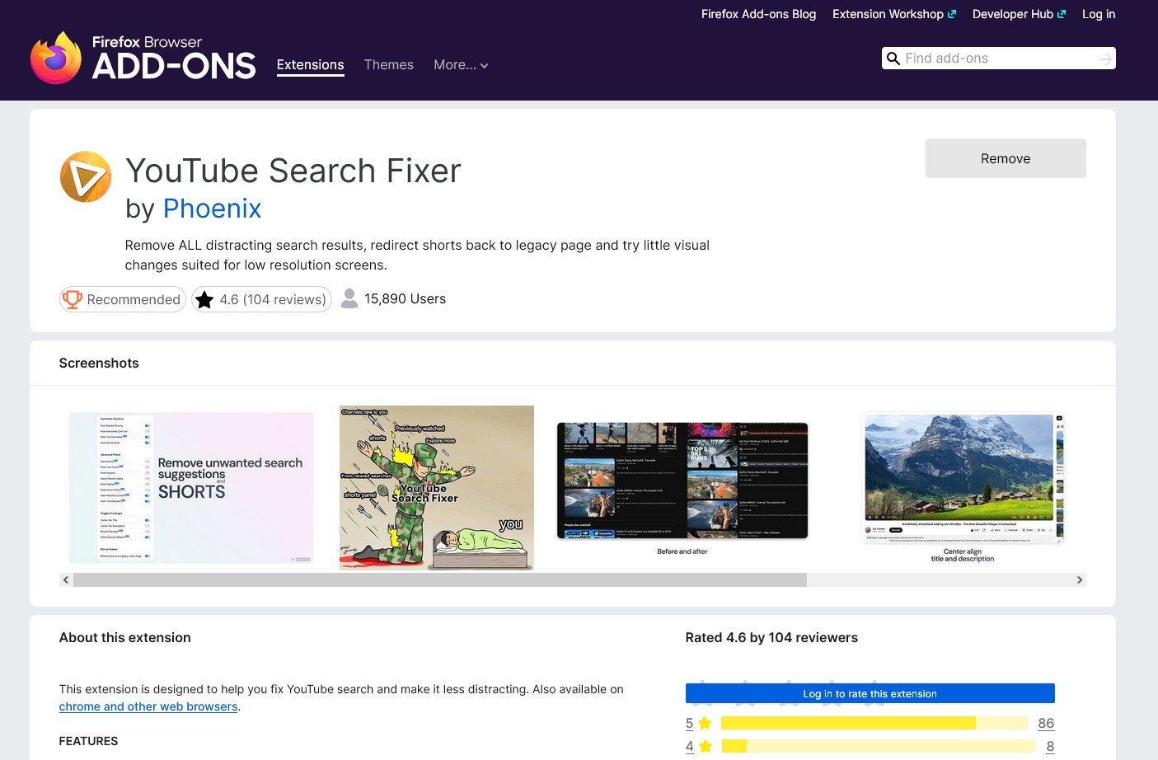The width and height of the screenshot is (1158, 760).
Task: Click the 4 star rating label
Action: pyautogui.click(x=690, y=746)
